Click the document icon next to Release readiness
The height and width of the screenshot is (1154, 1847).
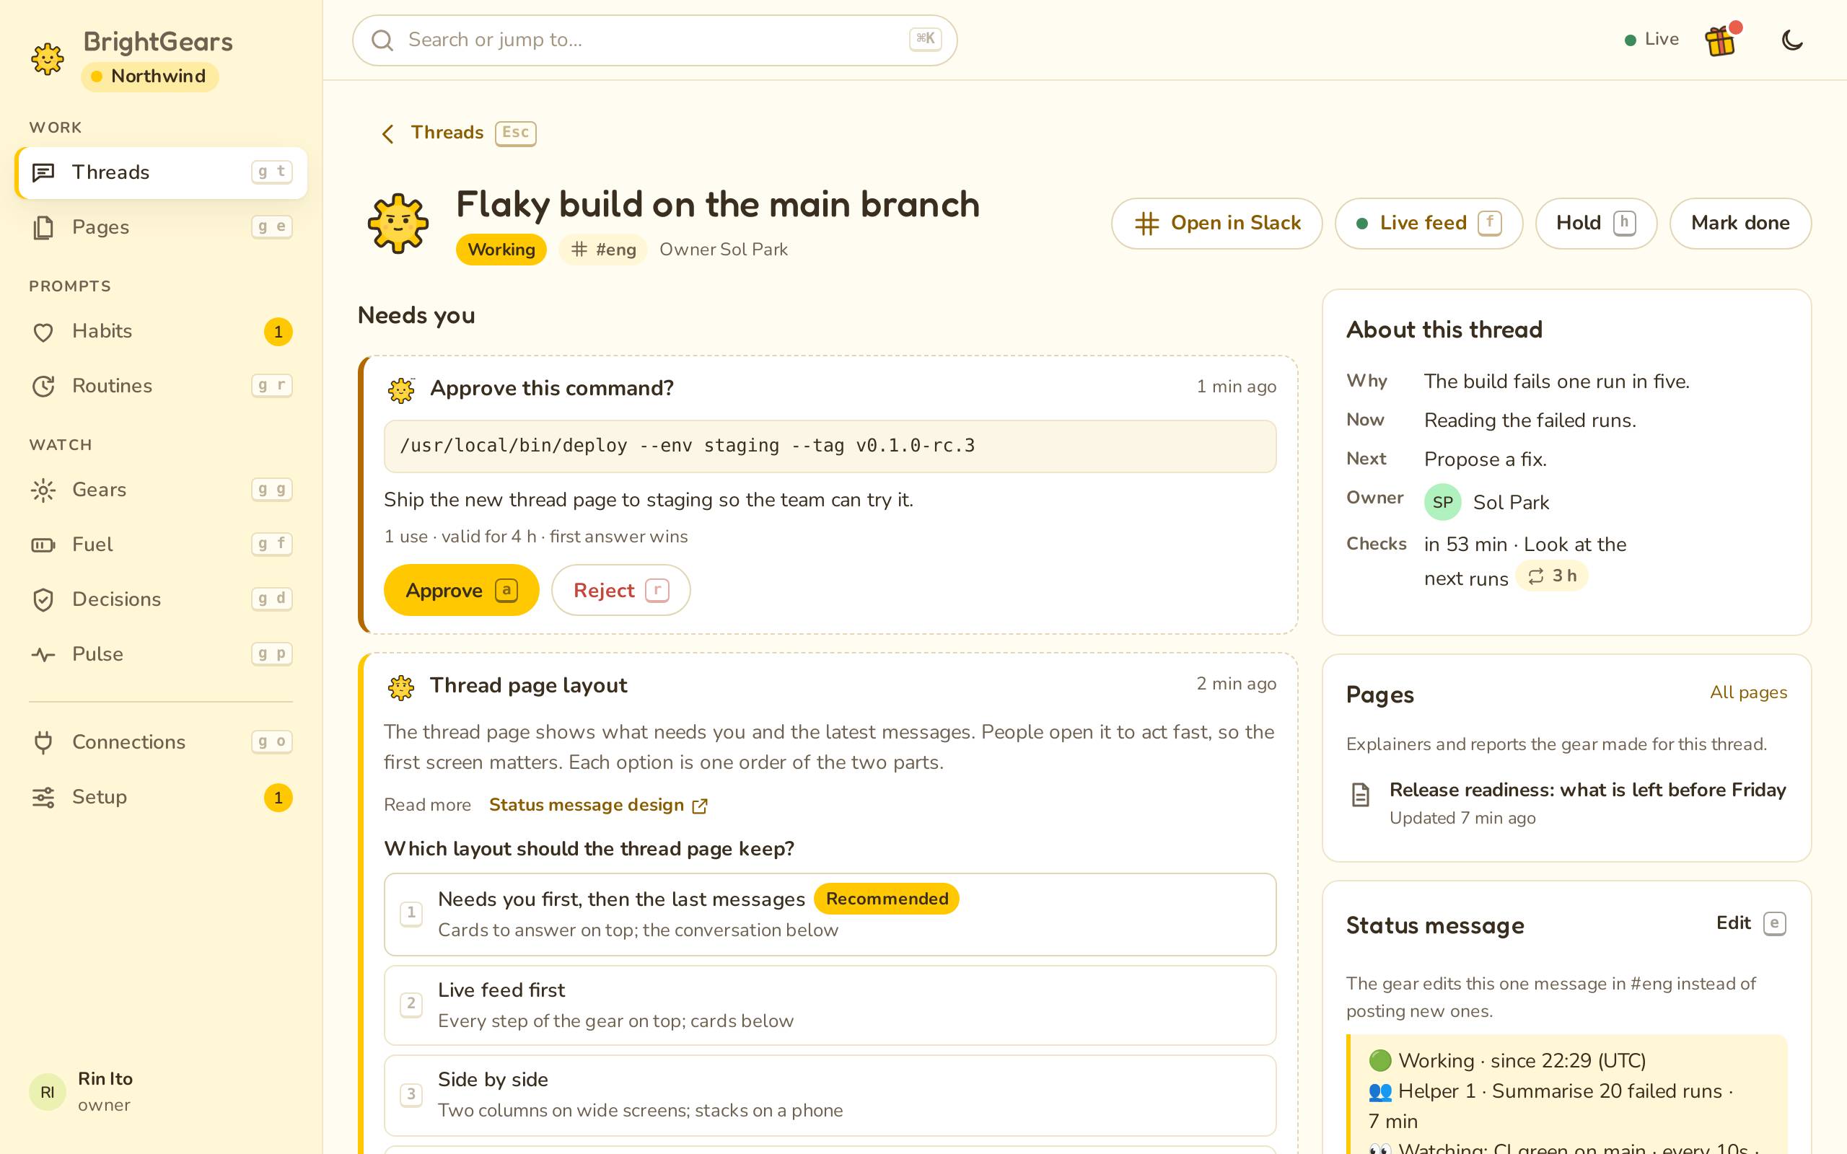click(1360, 795)
